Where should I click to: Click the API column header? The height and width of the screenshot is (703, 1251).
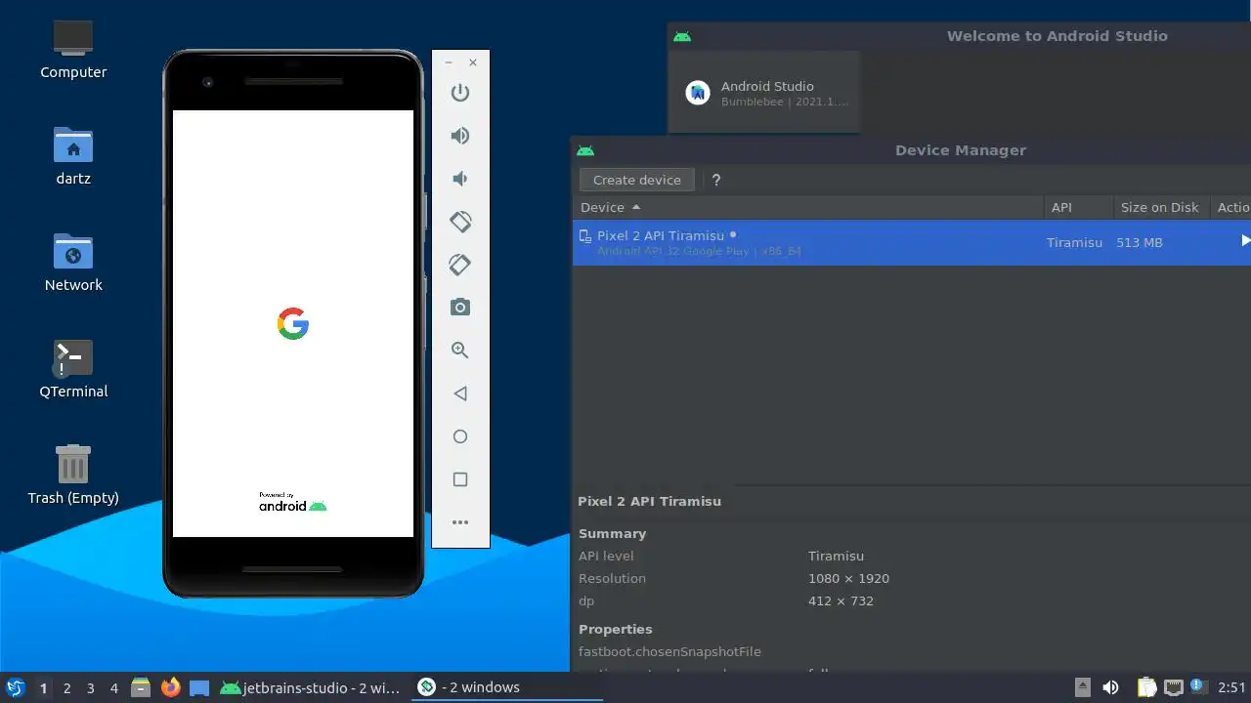click(1078, 207)
